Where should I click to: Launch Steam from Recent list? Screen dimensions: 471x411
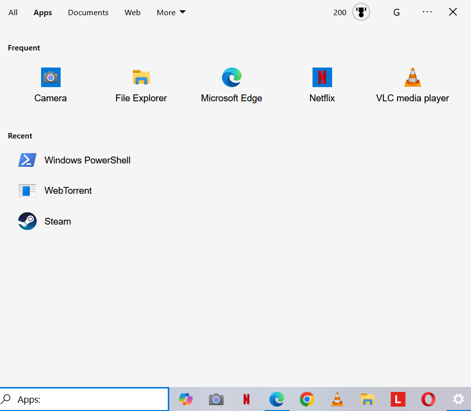(45, 221)
